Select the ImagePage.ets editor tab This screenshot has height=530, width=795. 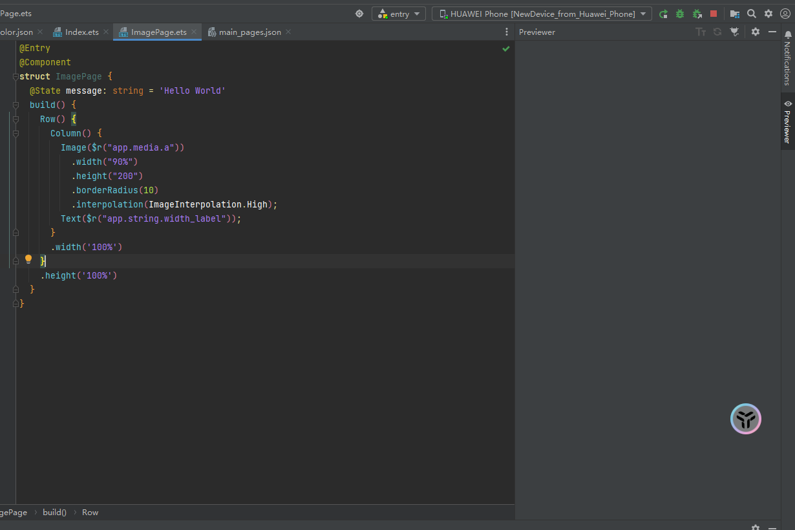(x=158, y=32)
